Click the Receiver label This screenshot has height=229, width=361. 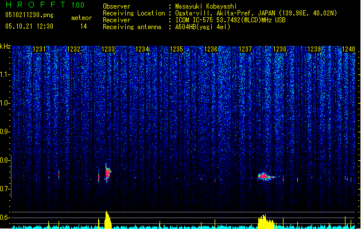point(117,20)
